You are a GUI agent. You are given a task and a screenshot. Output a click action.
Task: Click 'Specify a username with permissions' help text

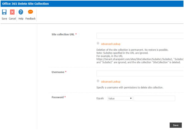130,88
